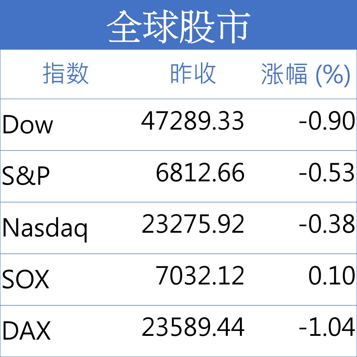Click the Dow closing value 47289.33
The image size is (357, 357).
click(193, 122)
